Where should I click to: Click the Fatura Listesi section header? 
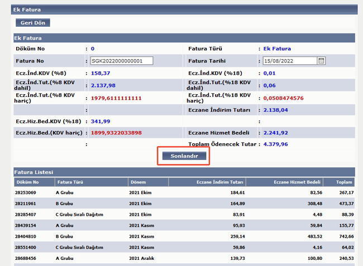(x=184, y=172)
